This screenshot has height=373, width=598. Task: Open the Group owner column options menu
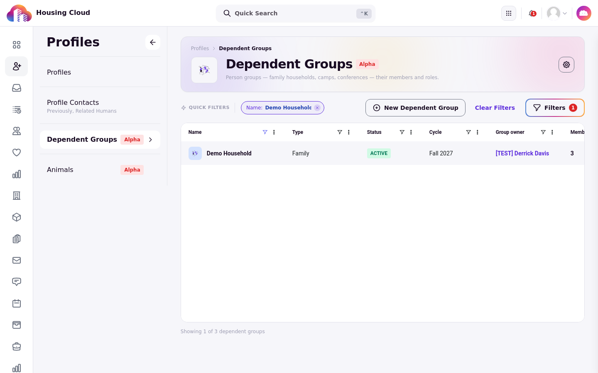[x=552, y=132]
